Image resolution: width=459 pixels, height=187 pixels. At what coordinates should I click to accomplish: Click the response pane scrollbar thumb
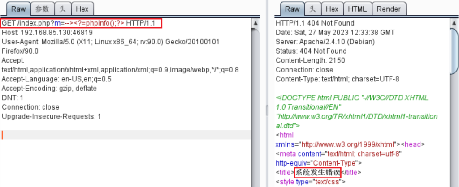tap(454, 51)
